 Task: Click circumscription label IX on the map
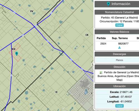click(87, 35)
